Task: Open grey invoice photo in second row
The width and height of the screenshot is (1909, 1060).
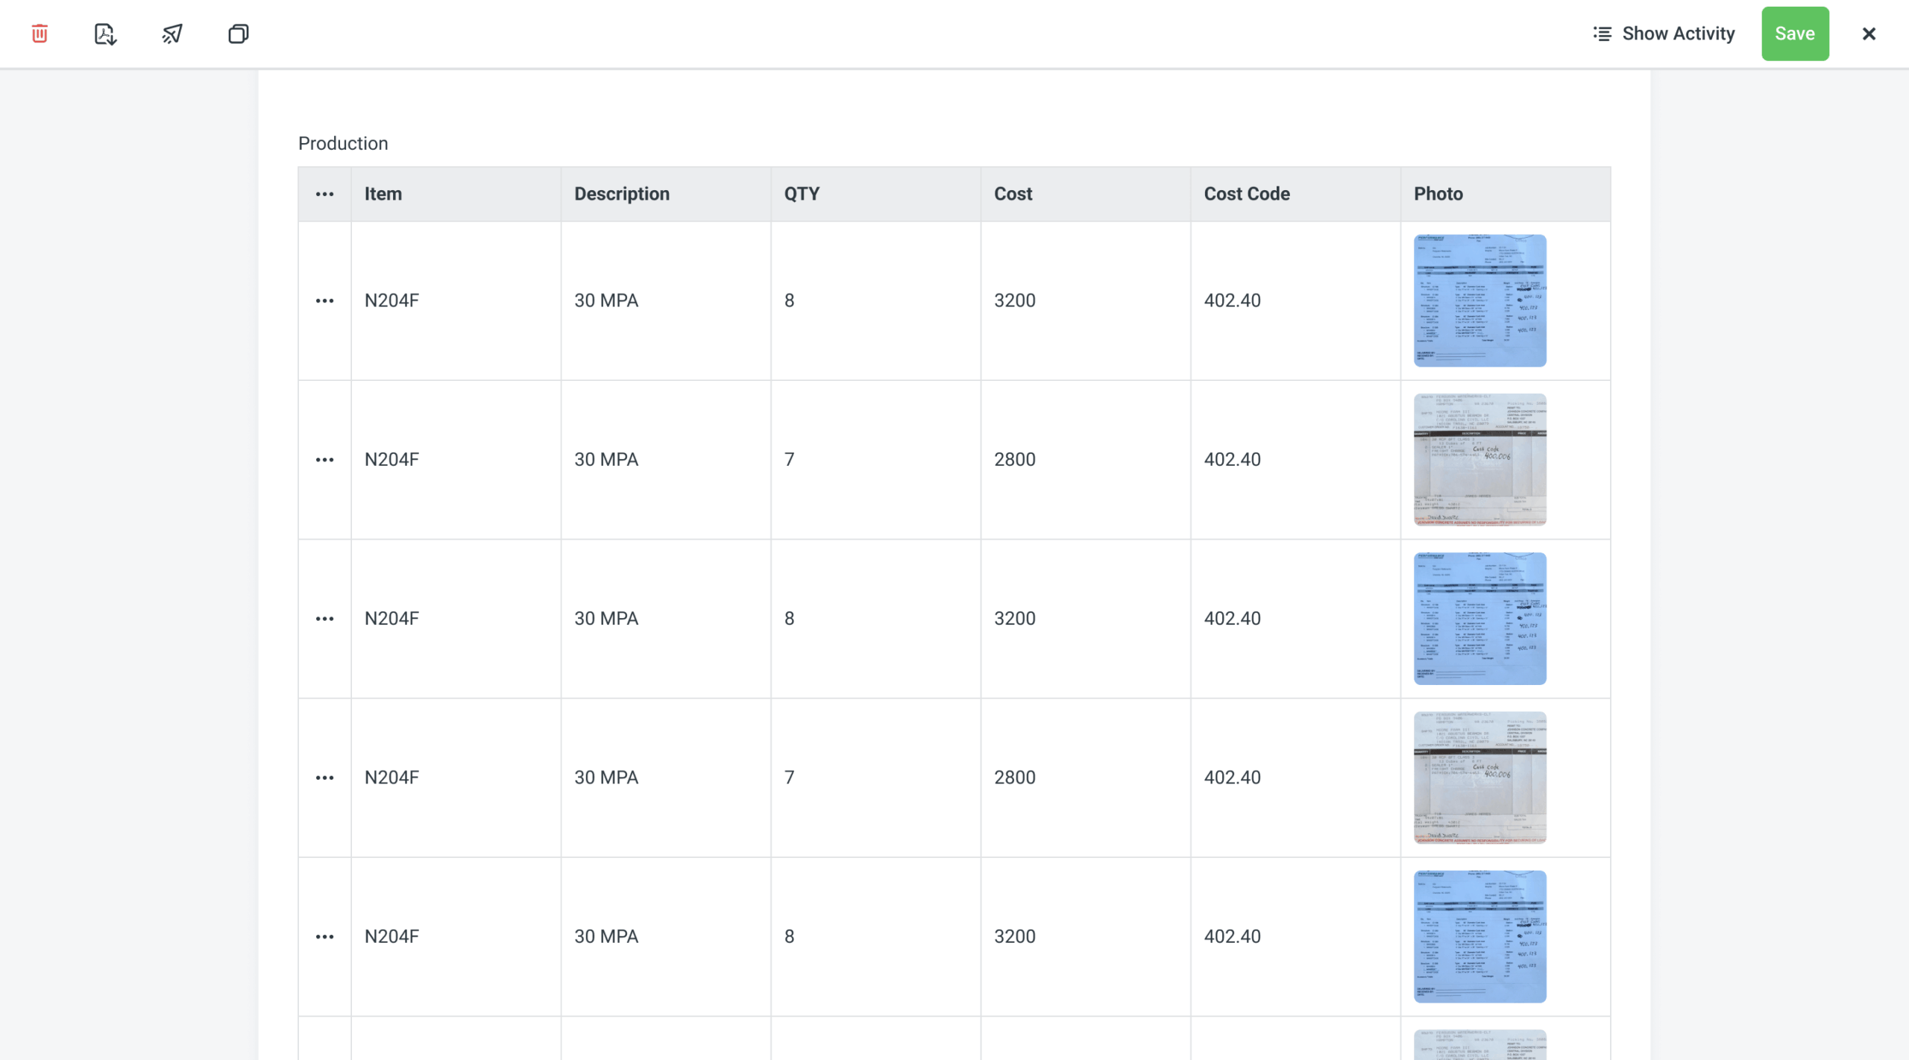Action: (1479, 459)
